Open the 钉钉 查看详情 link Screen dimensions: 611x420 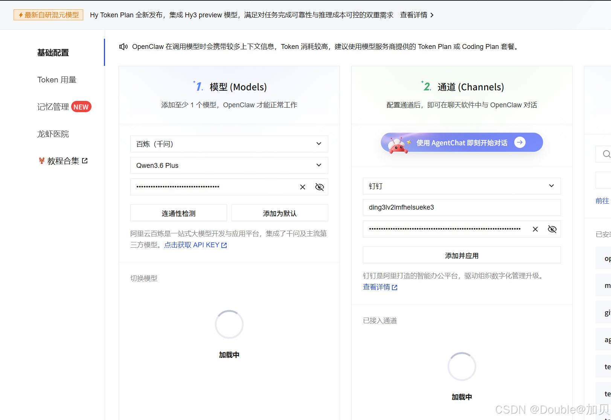380,287
